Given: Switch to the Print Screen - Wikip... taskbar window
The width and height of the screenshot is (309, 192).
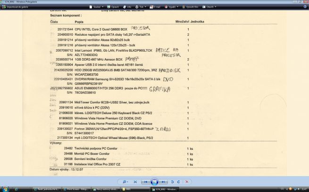Looking at the screenshot, I should point(76,189).
